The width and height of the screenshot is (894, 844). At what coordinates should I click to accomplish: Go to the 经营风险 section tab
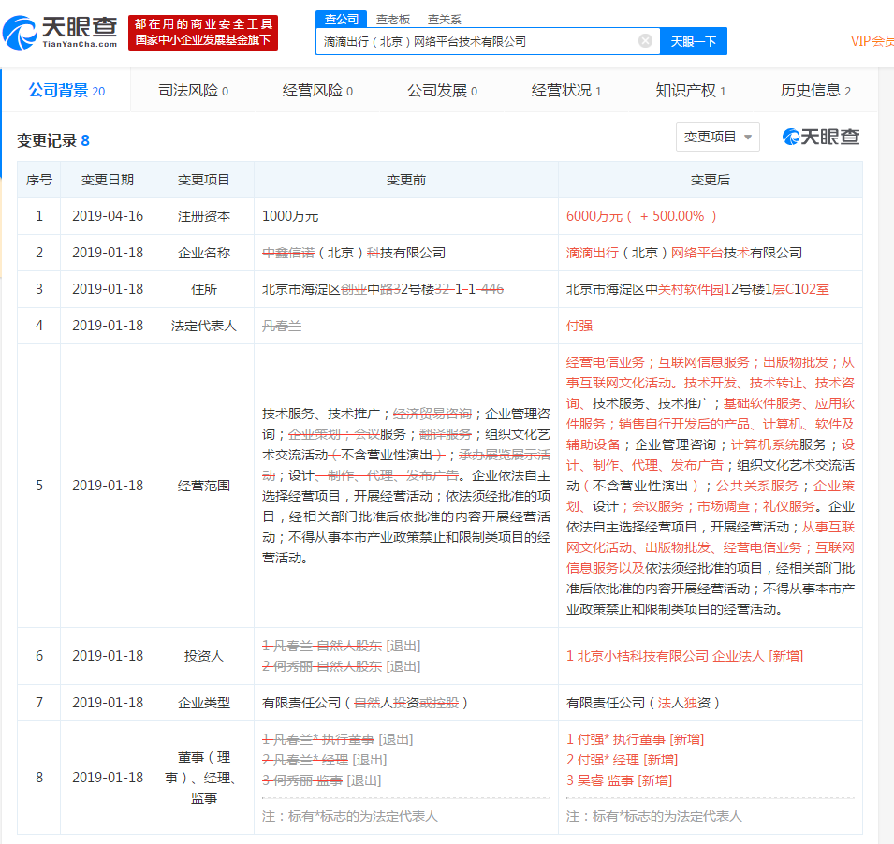[x=317, y=91]
